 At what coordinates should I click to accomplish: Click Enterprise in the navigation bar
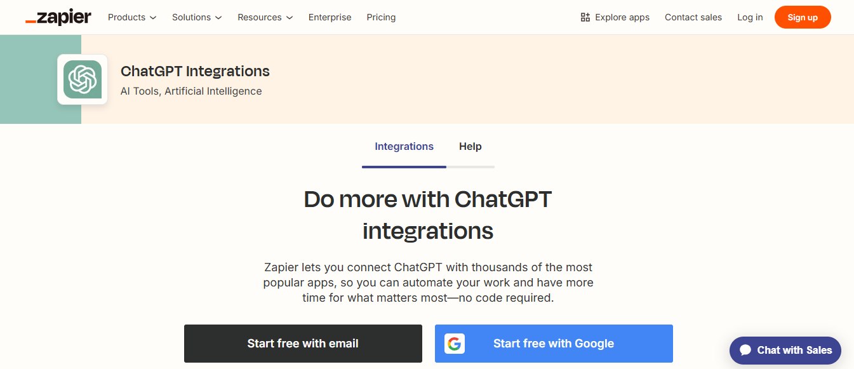[x=330, y=17]
